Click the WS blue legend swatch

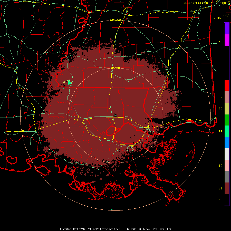pos(227,143)
